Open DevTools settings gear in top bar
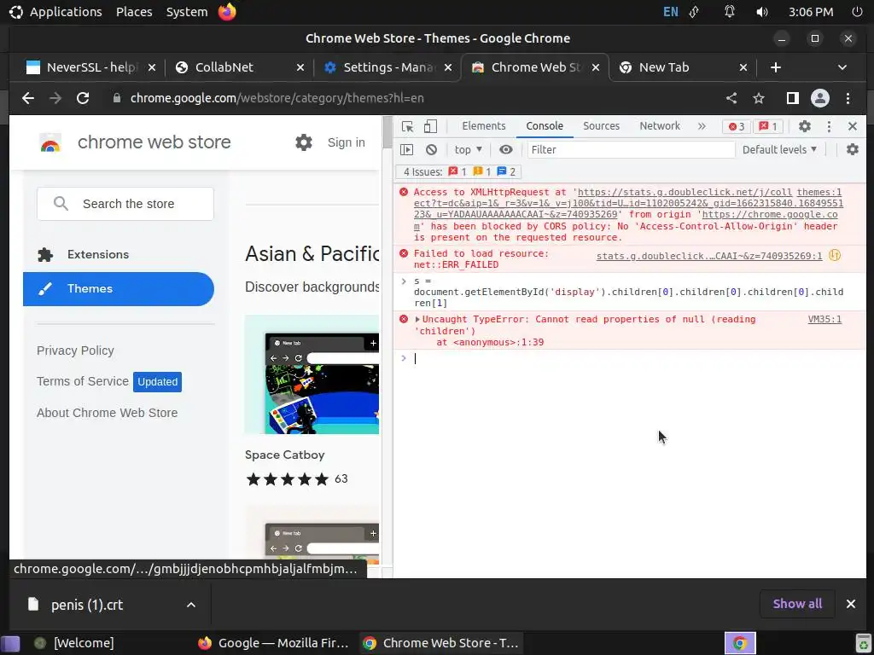The width and height of the screenshot is (874, 655). [x=804, y=126]
